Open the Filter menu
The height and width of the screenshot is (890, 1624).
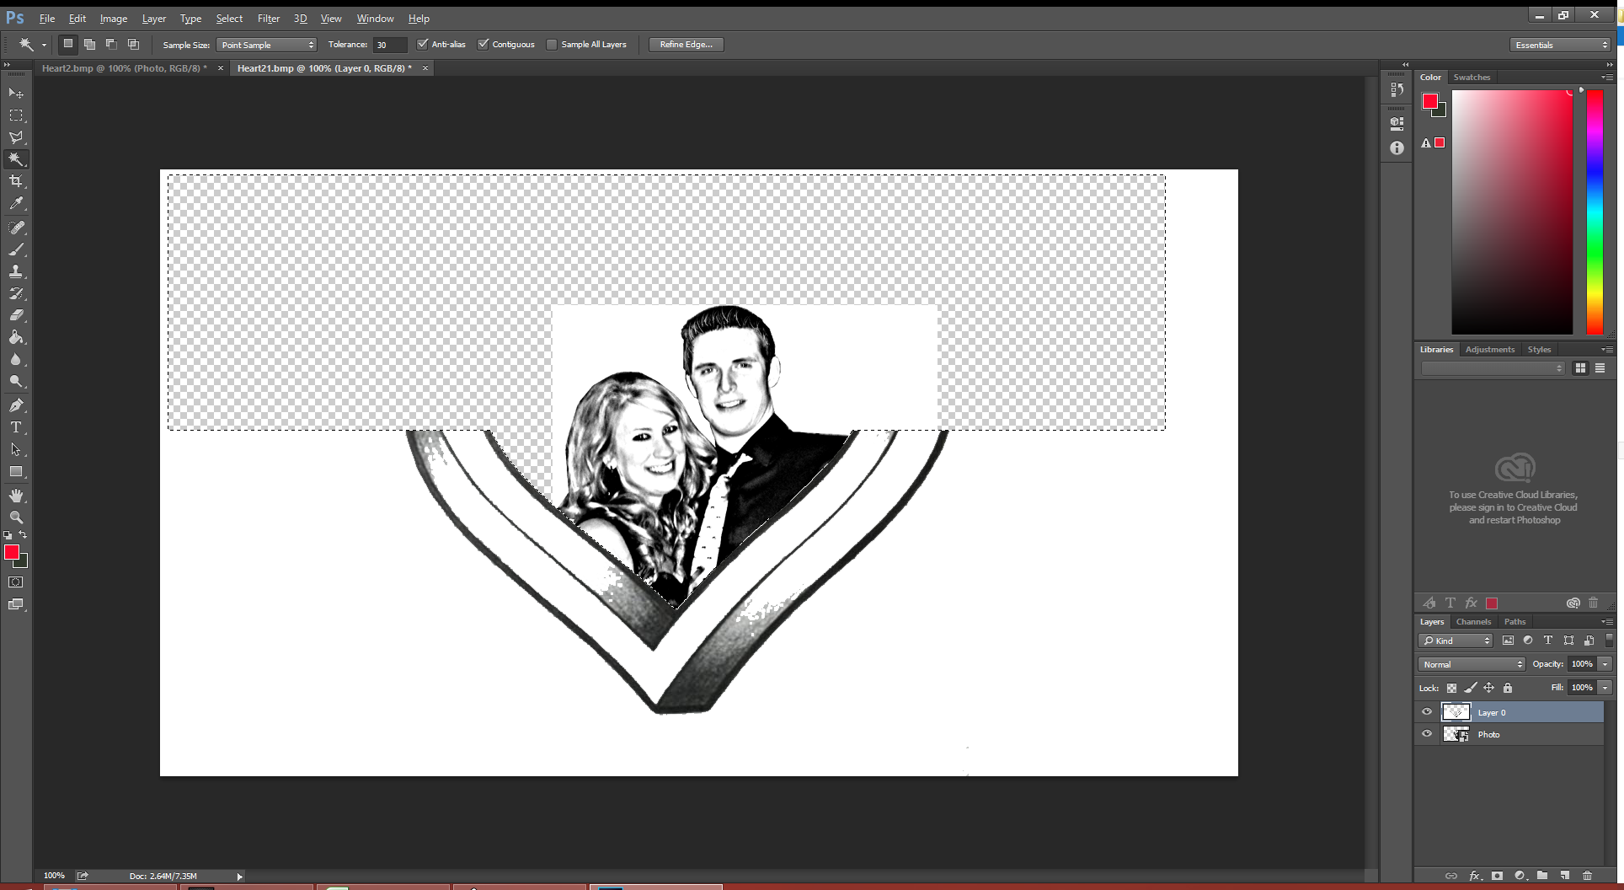(x=269, y=19)
